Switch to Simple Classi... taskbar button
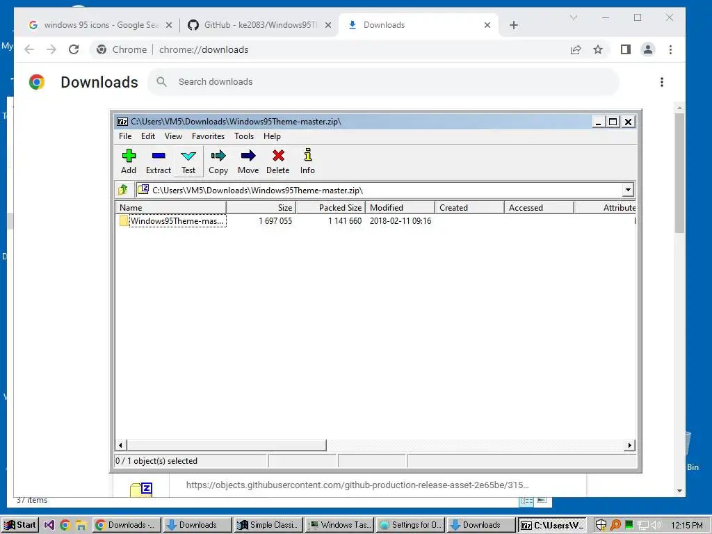 coord(268,525)
